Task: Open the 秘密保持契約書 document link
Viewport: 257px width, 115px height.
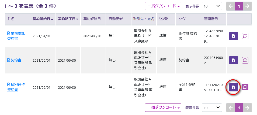Action: tap(18, 85)
